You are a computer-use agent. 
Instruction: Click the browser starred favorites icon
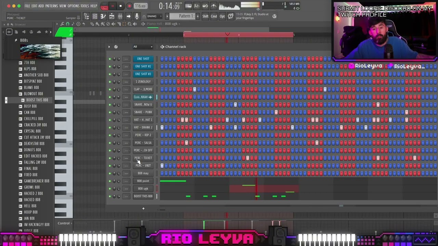click(x=46, y=32)
